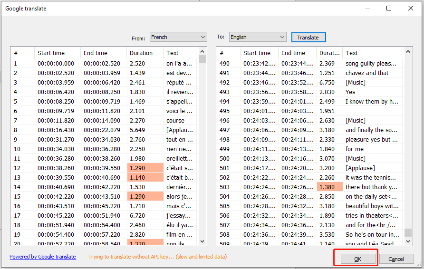Minimize the Google translate window
424x269 pixels.
click(367, 8)
